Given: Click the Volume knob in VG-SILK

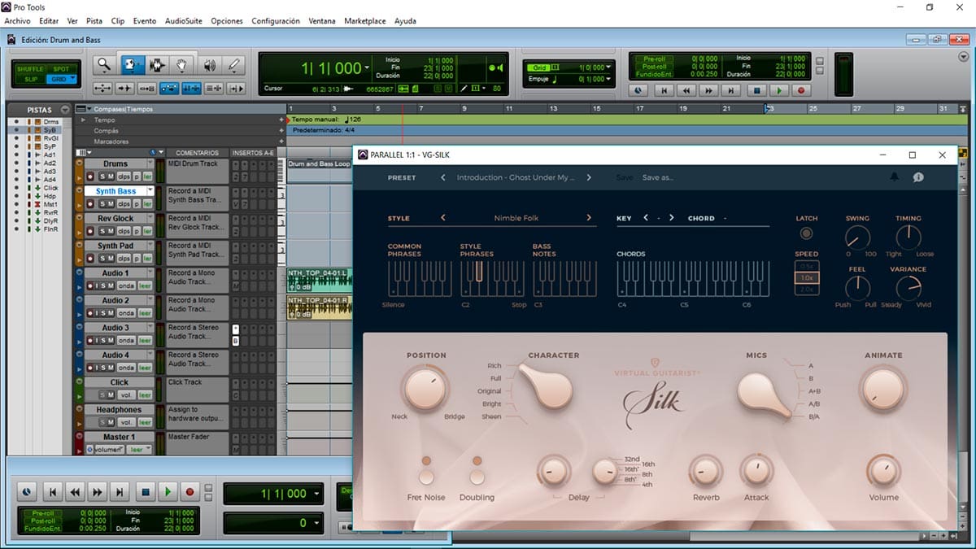Looking at the screenshot, I should [883, 471].
